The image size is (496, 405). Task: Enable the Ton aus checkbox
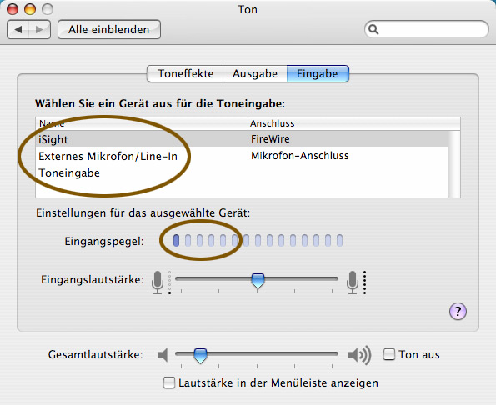[389, 354]
